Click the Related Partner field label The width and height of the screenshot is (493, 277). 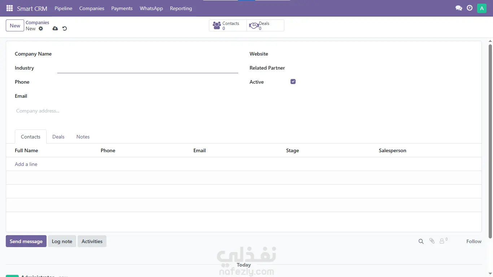point(267,68)
